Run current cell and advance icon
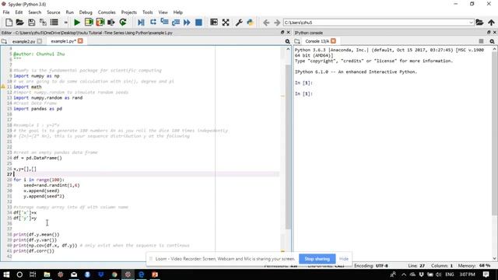The width and height of the screenshot is (498, 280). click(100, 23)
